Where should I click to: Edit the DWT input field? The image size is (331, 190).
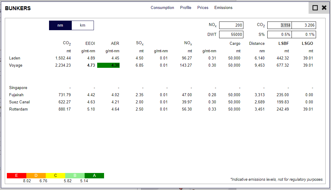coord(231,34)
